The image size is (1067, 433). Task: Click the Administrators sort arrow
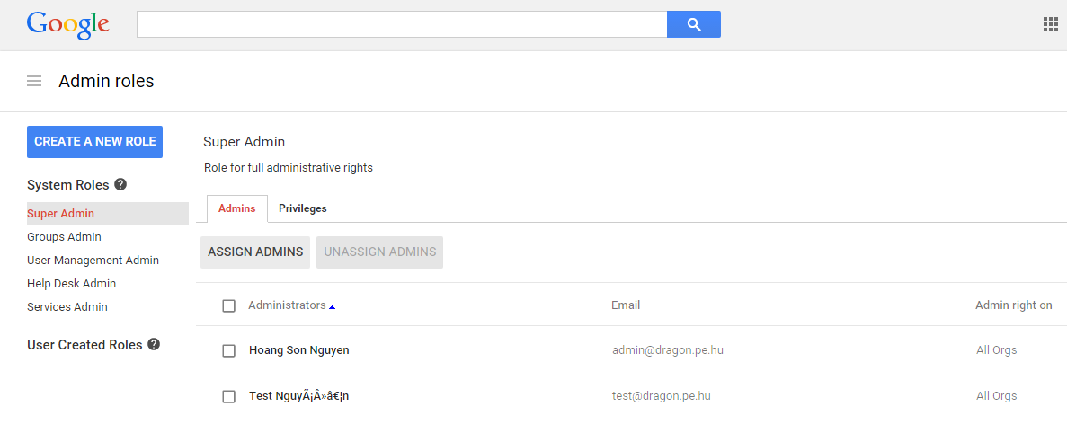[x=332, y=306]
